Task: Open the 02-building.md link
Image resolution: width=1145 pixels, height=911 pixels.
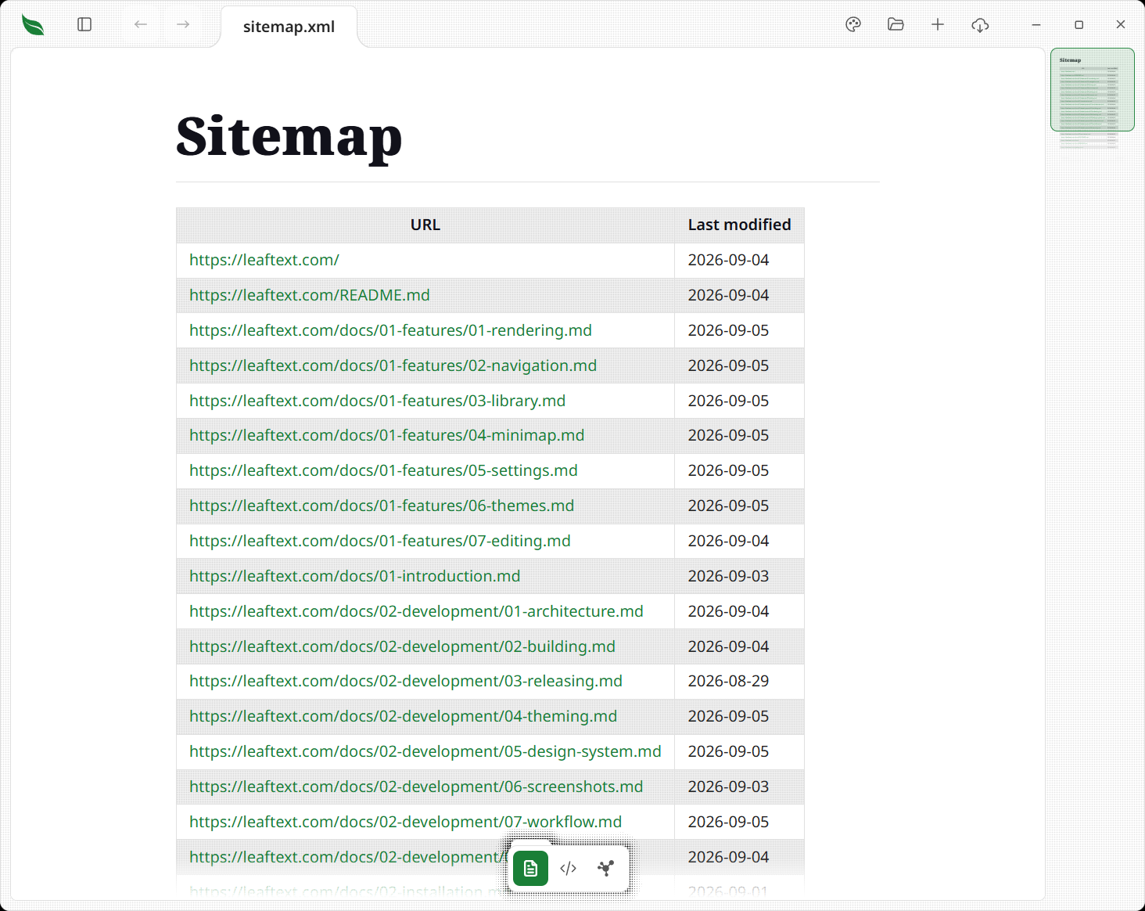Action: [x=402, y=646]
